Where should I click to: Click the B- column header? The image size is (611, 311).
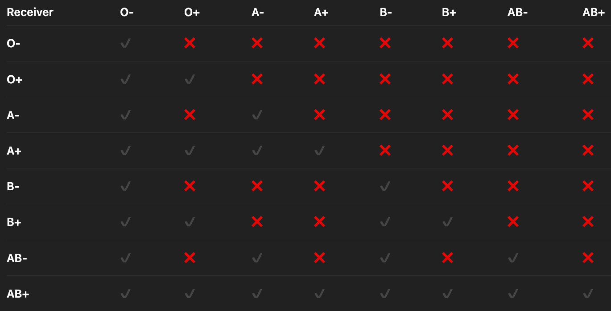386,12
